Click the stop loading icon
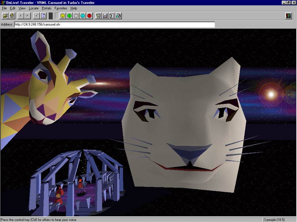297x222 pixels. (x=36, y=16)
